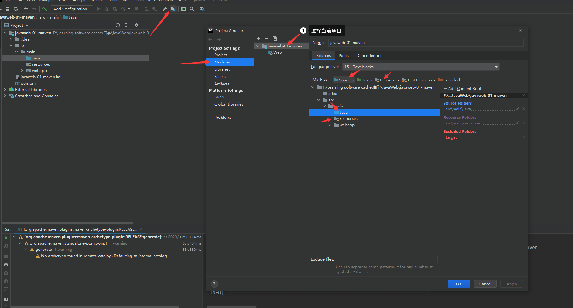
Task: Expand Scratches and Consoles node
Action: 5,96
